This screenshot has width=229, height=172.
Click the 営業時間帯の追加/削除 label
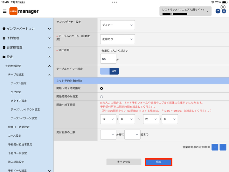click(196, 147)
